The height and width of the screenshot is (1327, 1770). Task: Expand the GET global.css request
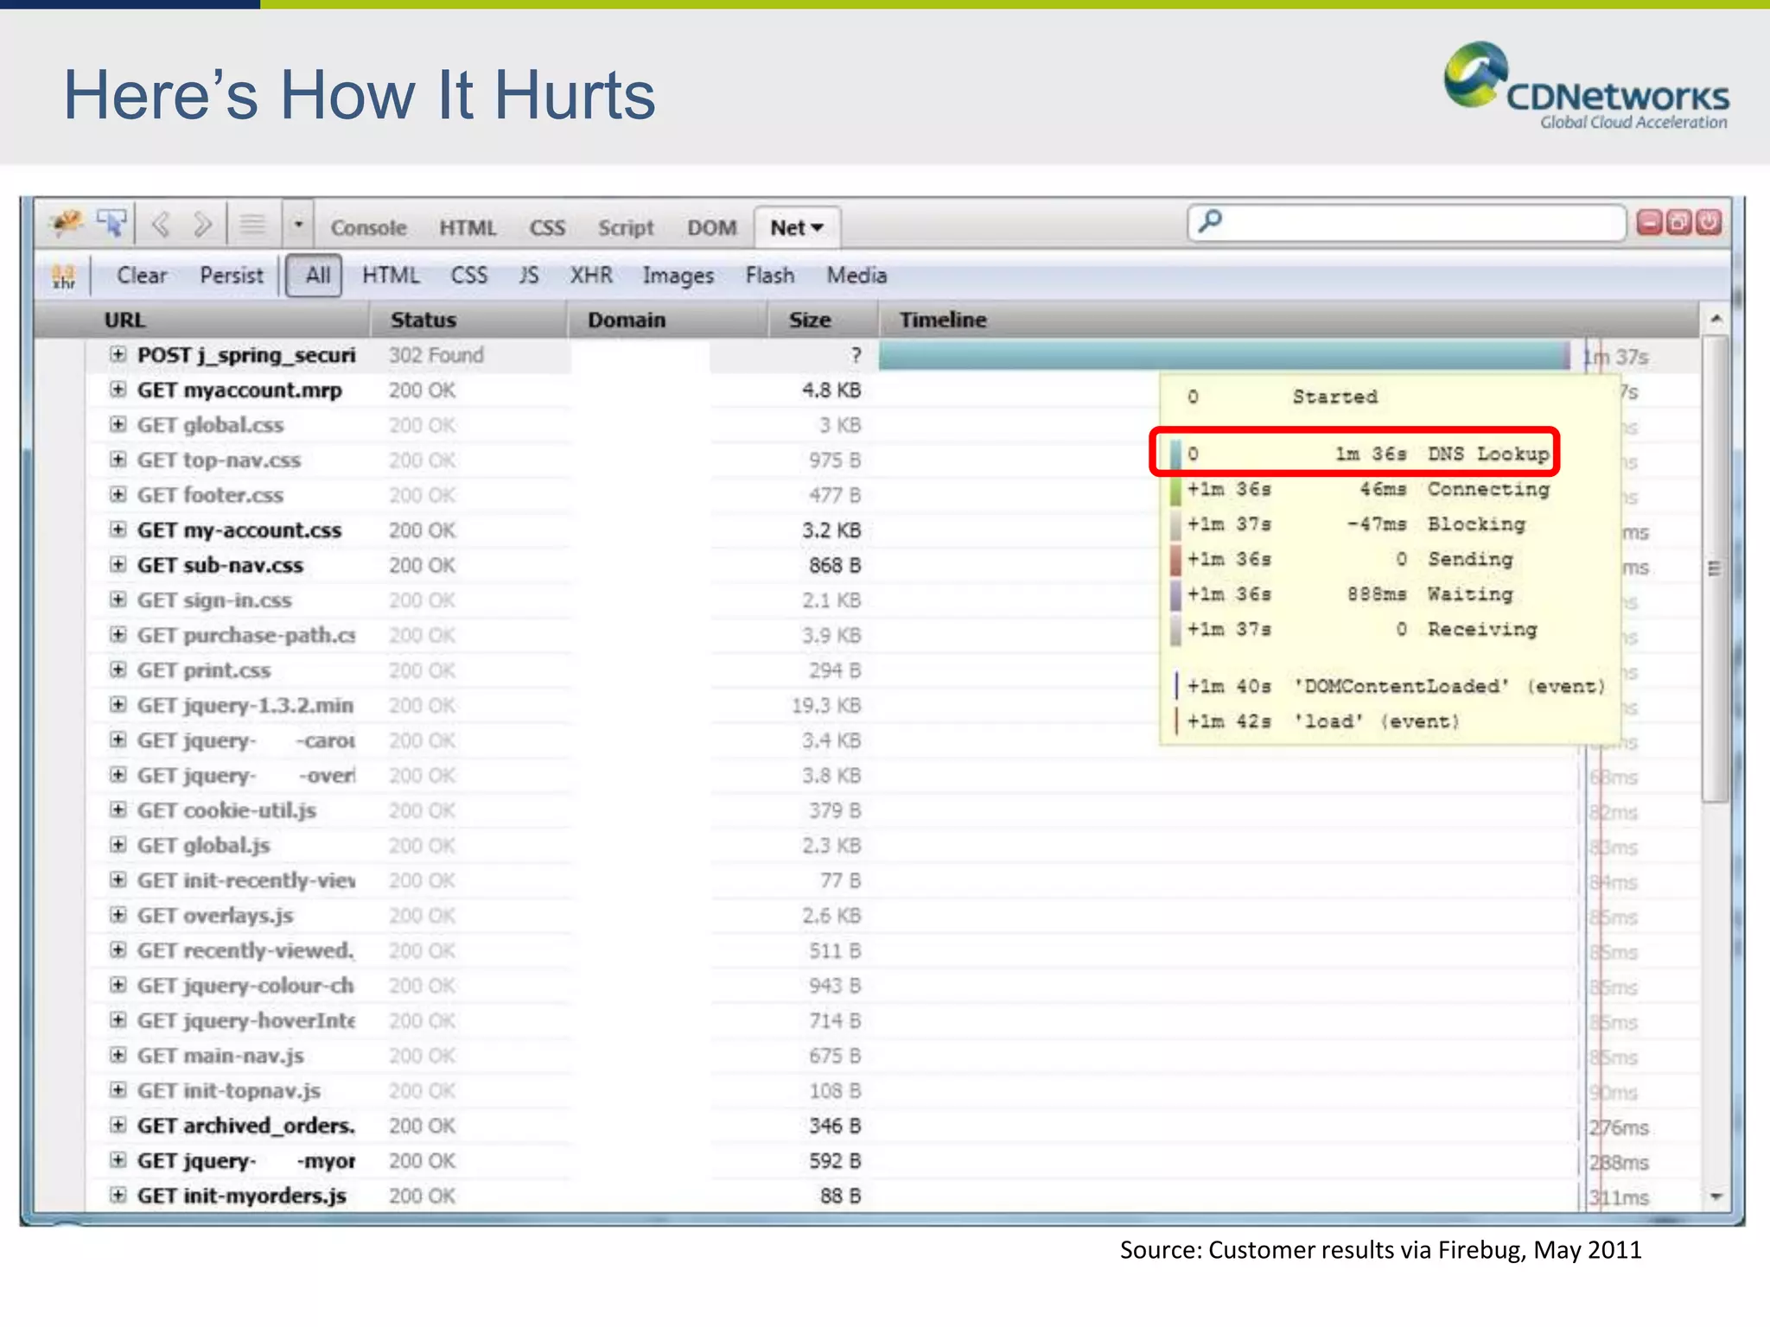[x=118, y=425]
